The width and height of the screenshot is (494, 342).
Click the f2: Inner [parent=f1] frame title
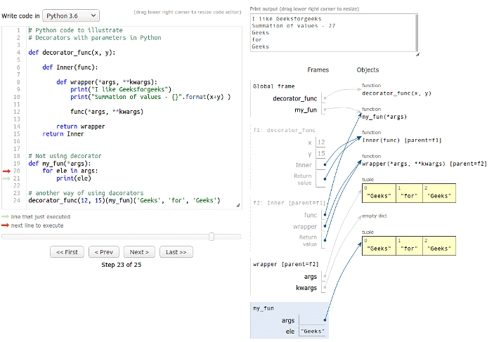[289, 203]
